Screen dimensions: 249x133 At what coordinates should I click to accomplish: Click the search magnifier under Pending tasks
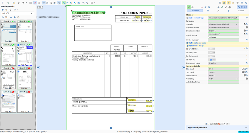[10, 10]
